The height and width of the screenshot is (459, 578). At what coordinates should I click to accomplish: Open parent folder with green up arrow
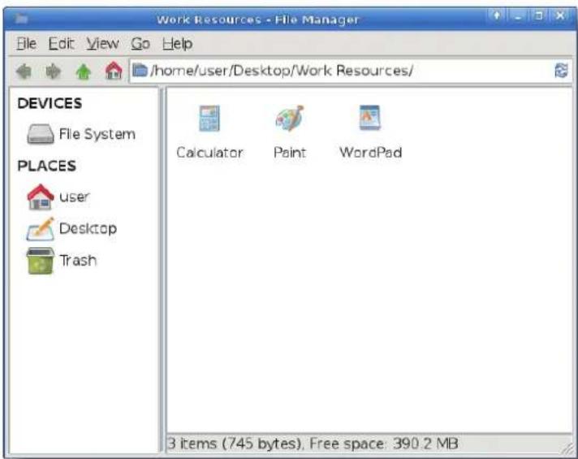[x=84, y=71]
